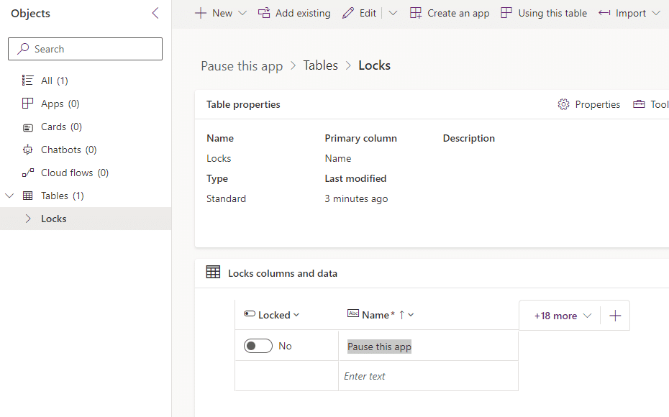Add a new column with the plus button
The height and width of the screenshot is (417, 669).
coord(615,316)
